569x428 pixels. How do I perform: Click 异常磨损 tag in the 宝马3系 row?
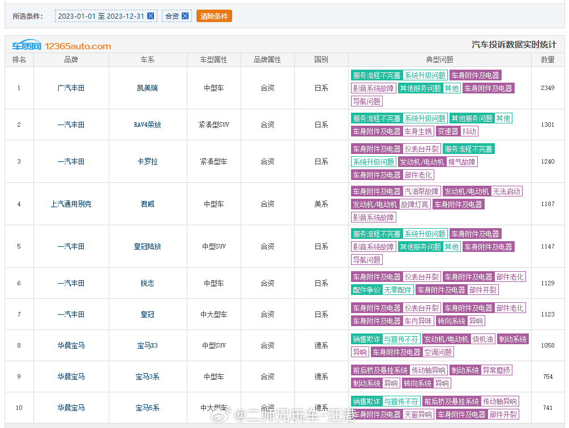pyautogui.click(x=496, y=370)
